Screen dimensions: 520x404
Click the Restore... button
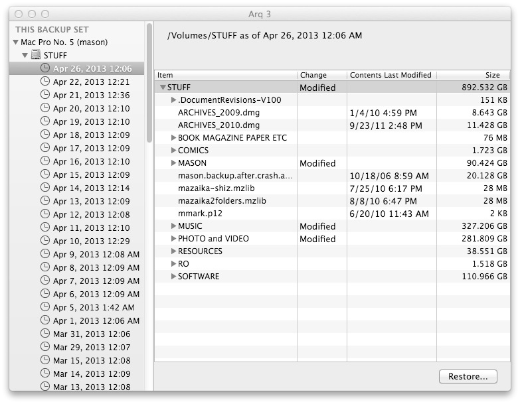click(x=468, y=377)
